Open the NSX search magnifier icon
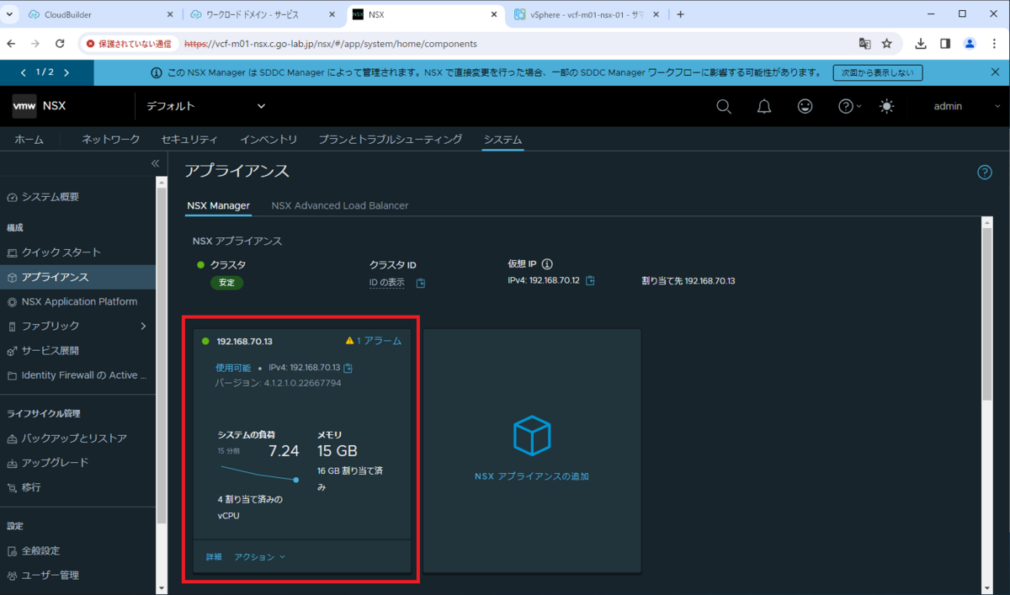 [x=724, y=106]
